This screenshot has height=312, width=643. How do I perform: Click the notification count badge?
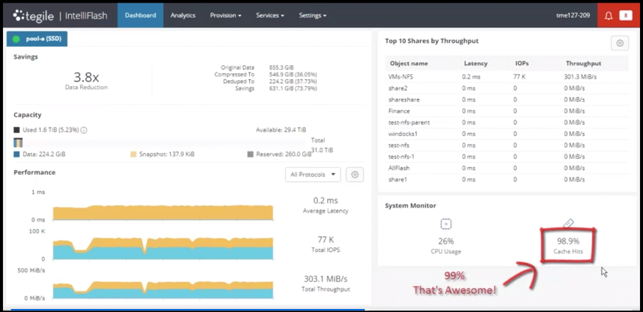625,16
